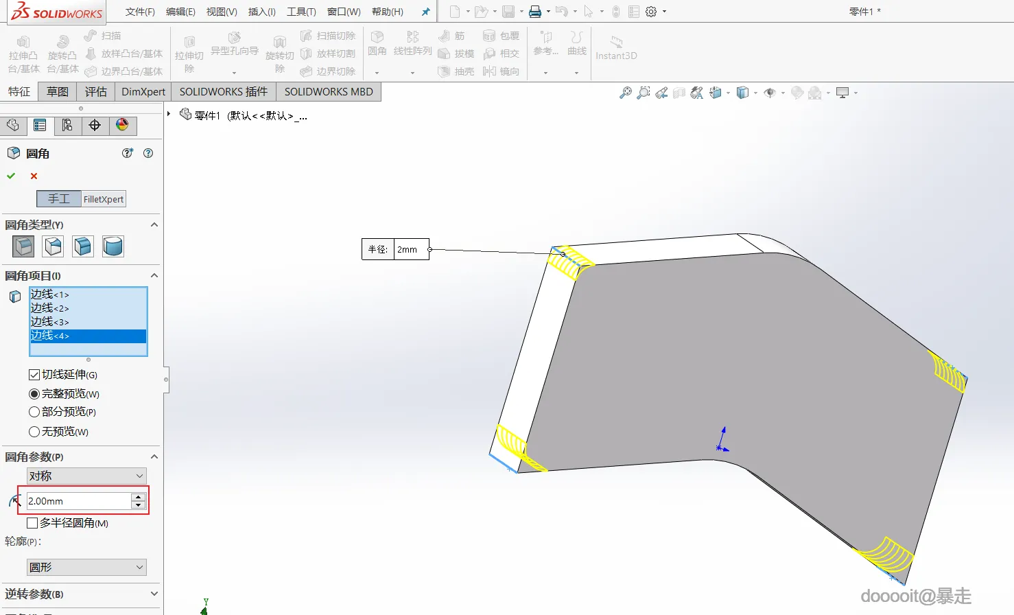
Task: Enable the 多半径圆角 checkbox
Action: pos(32,523)
